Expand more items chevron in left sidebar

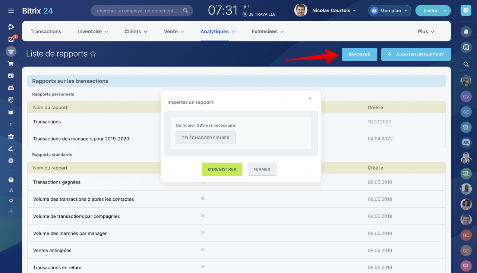11,161
